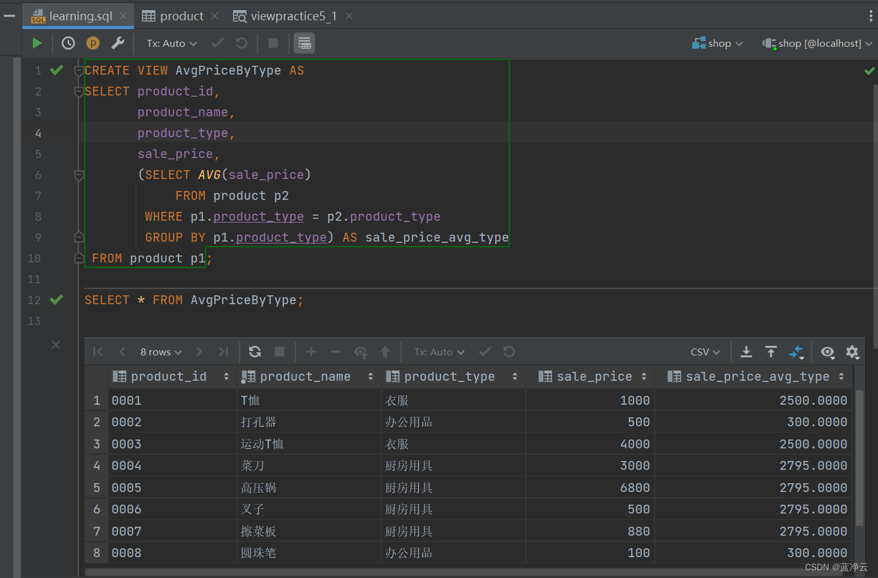Sort by product_type column header

(452, 376)
